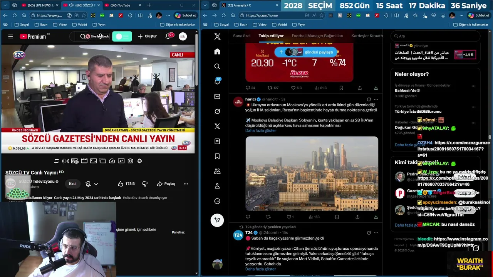Click Paylaş share button under the video
This screenshot has width=493, height=277.
[x=166, y=184]
